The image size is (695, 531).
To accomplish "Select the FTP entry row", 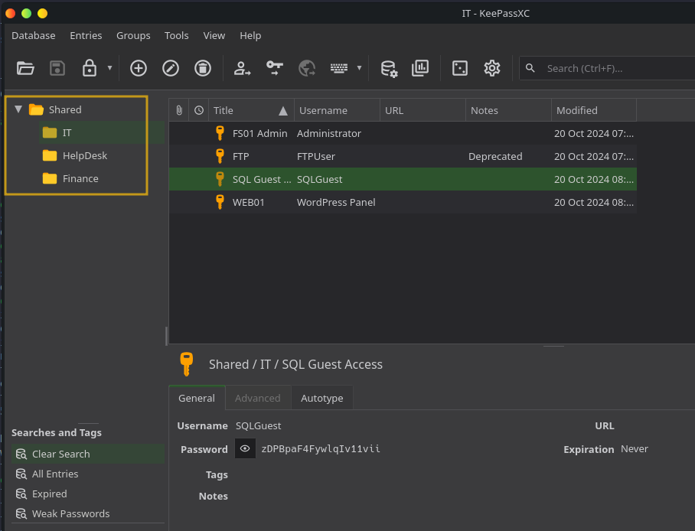I will click(403, 156).
